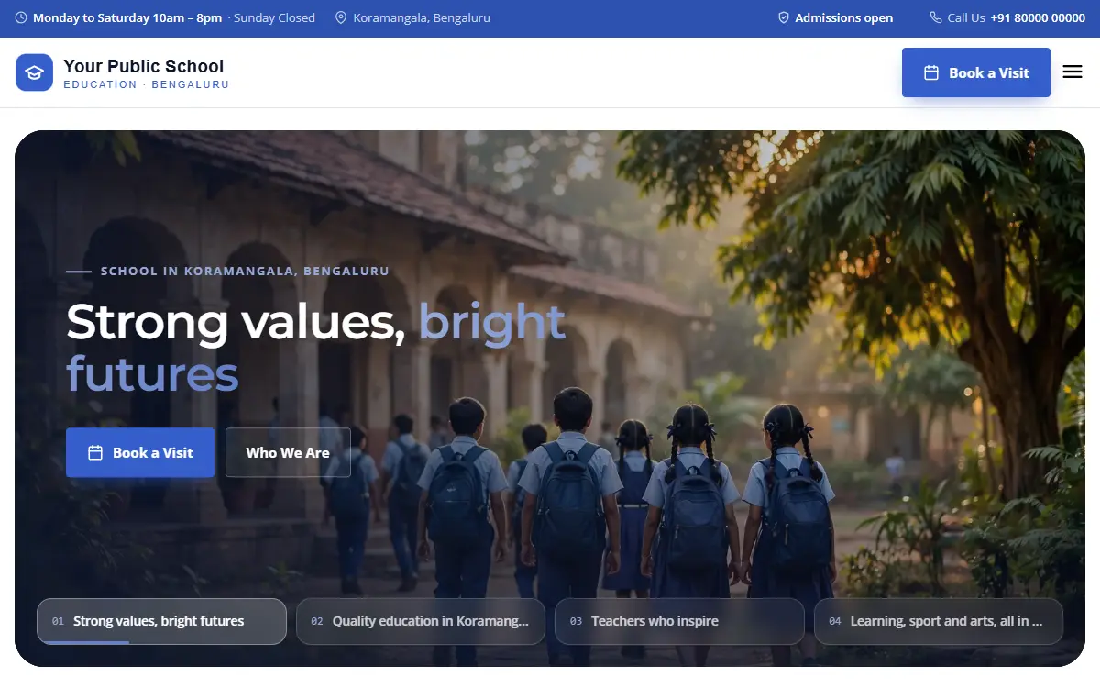Viewport: 1100px width, 688px height.
Task: Click the calendar icon in hero Book a Visit
Action: tap(95, 452)
